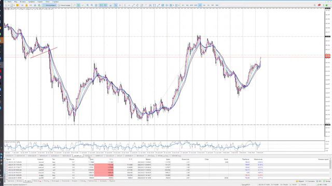
Task: Open the Новости toolbox tab
Action: click(37, 181)
